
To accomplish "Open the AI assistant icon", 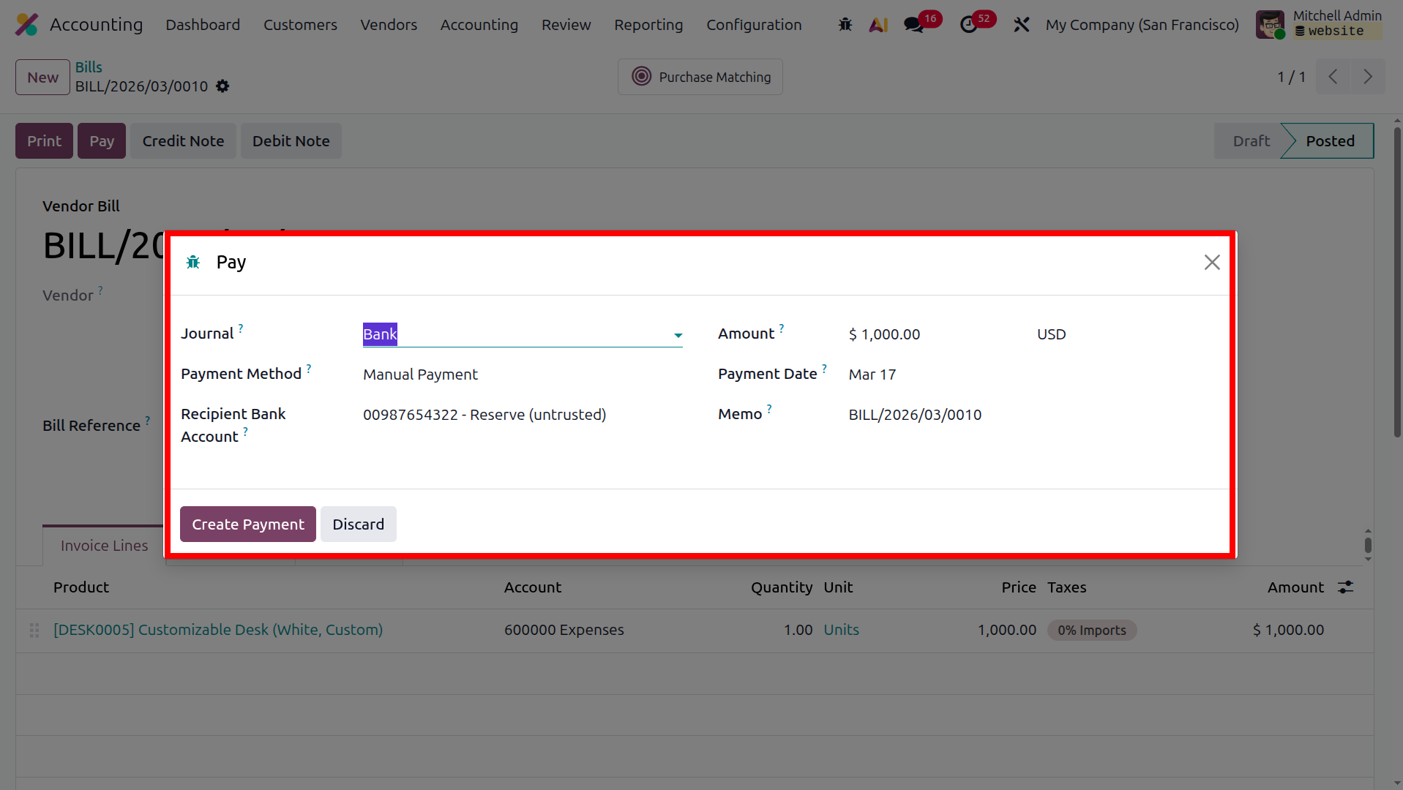I will pyautogui.click(x=878, y=25).
